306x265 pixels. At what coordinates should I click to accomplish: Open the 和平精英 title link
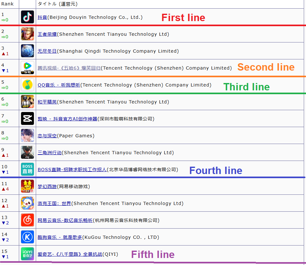(x=47, y=102)
